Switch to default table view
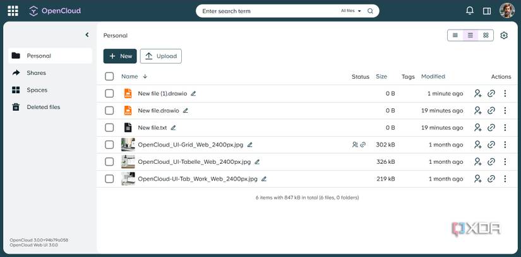The width and height of the screenshot is (521, 257). [470, 35]
